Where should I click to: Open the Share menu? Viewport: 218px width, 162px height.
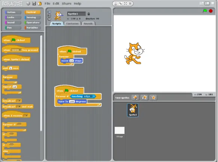point(66,4)
